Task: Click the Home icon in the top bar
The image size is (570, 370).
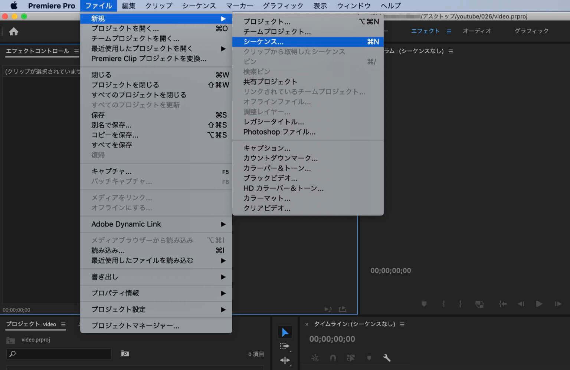Action: (x=14, y=32)
